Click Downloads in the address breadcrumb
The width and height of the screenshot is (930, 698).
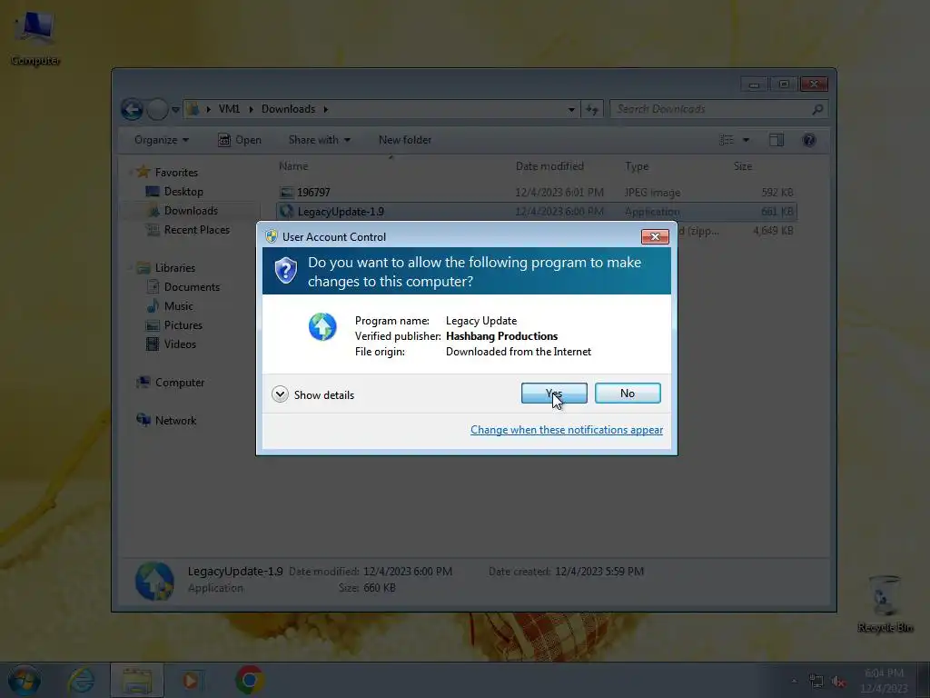click(288, 109)
